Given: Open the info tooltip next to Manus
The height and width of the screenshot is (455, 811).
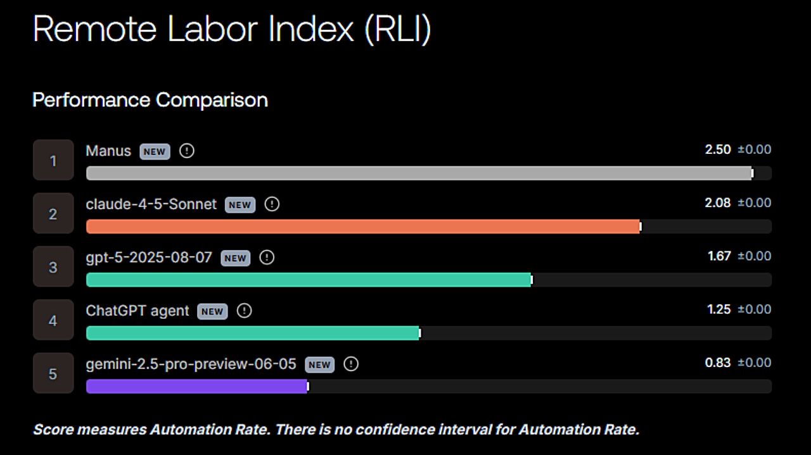Looking at the screenshot, I should click(186, 151).
